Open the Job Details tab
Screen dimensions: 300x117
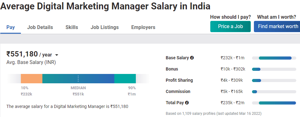[x=40, y=27]
